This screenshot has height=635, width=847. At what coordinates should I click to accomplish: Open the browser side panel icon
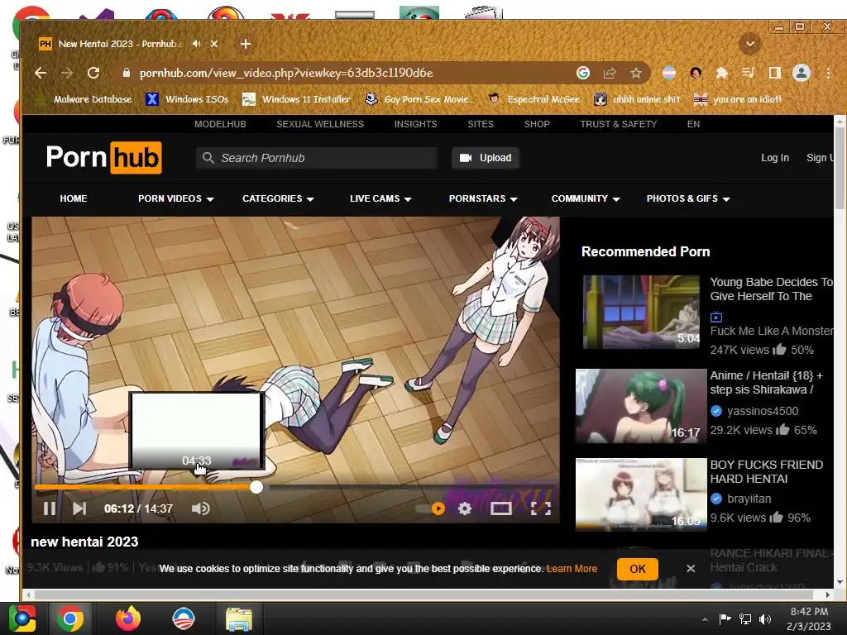pos(774,73)
